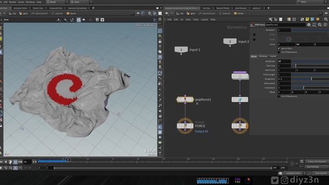
Task: Click the popforce1 node name field
Action: coord(285,25)
